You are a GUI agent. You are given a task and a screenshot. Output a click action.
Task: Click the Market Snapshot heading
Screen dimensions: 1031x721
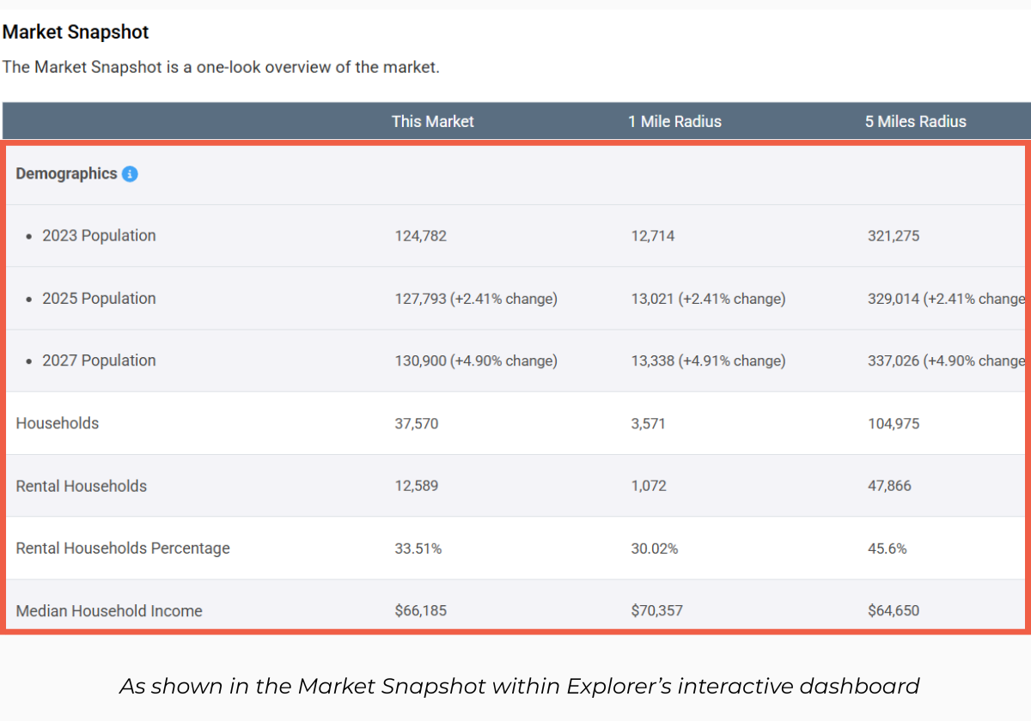click(x=76, y=33)
